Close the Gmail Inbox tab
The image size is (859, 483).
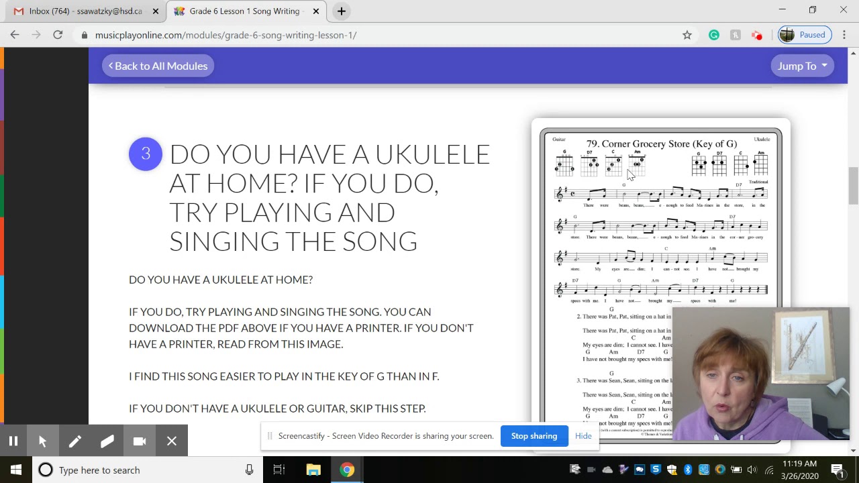pos(156,11)
